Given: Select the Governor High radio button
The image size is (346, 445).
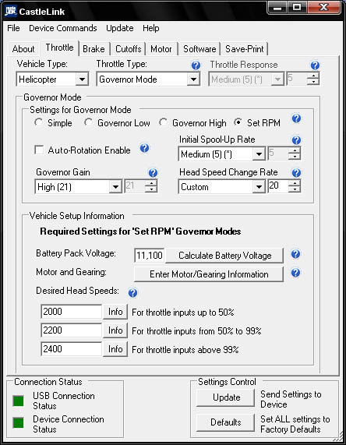Looking at the screenshot, I should (163, 122).
